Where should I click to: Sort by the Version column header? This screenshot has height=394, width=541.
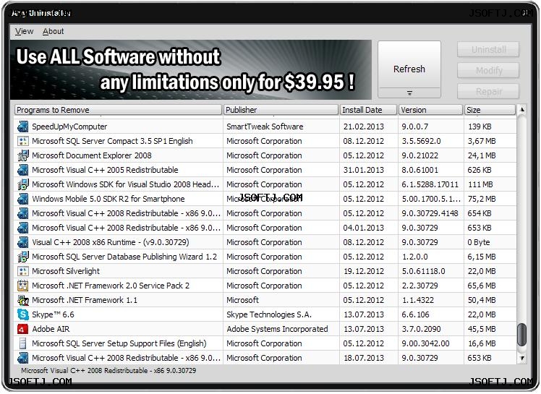click(x=430, y=110)
